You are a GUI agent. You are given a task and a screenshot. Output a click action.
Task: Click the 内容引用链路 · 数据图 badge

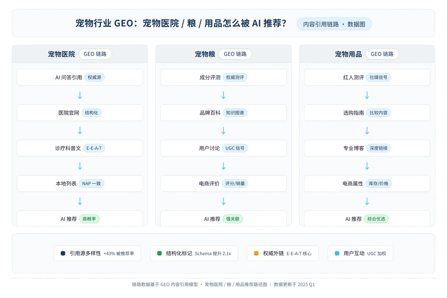pos(334,24)
